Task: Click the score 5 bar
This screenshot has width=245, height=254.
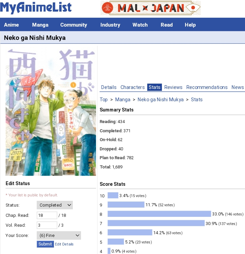Action: coord(116,242)
